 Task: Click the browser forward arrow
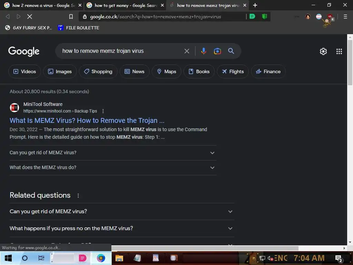click(19, 17)
